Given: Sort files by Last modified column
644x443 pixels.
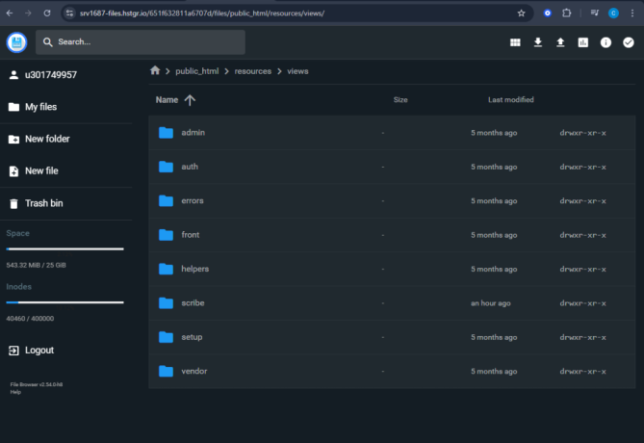Looking at the screenshot, I should click(x=510, y=100).
